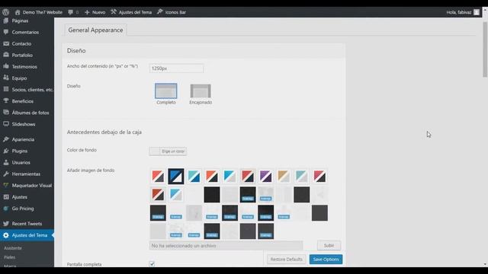Image resolution: width=488 pixels, height=274 pixels.
Task: Click the Color de fondo label
Action: point(82,150)
